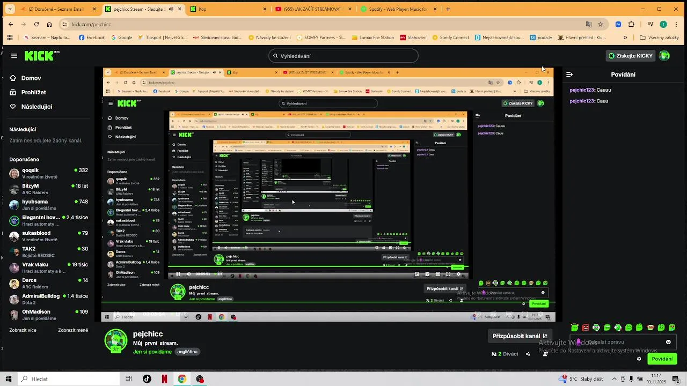Open the Tipsport bookmark
Image resolution: width=687 pixels, height=386 pixels.
[x=162, y=38]
